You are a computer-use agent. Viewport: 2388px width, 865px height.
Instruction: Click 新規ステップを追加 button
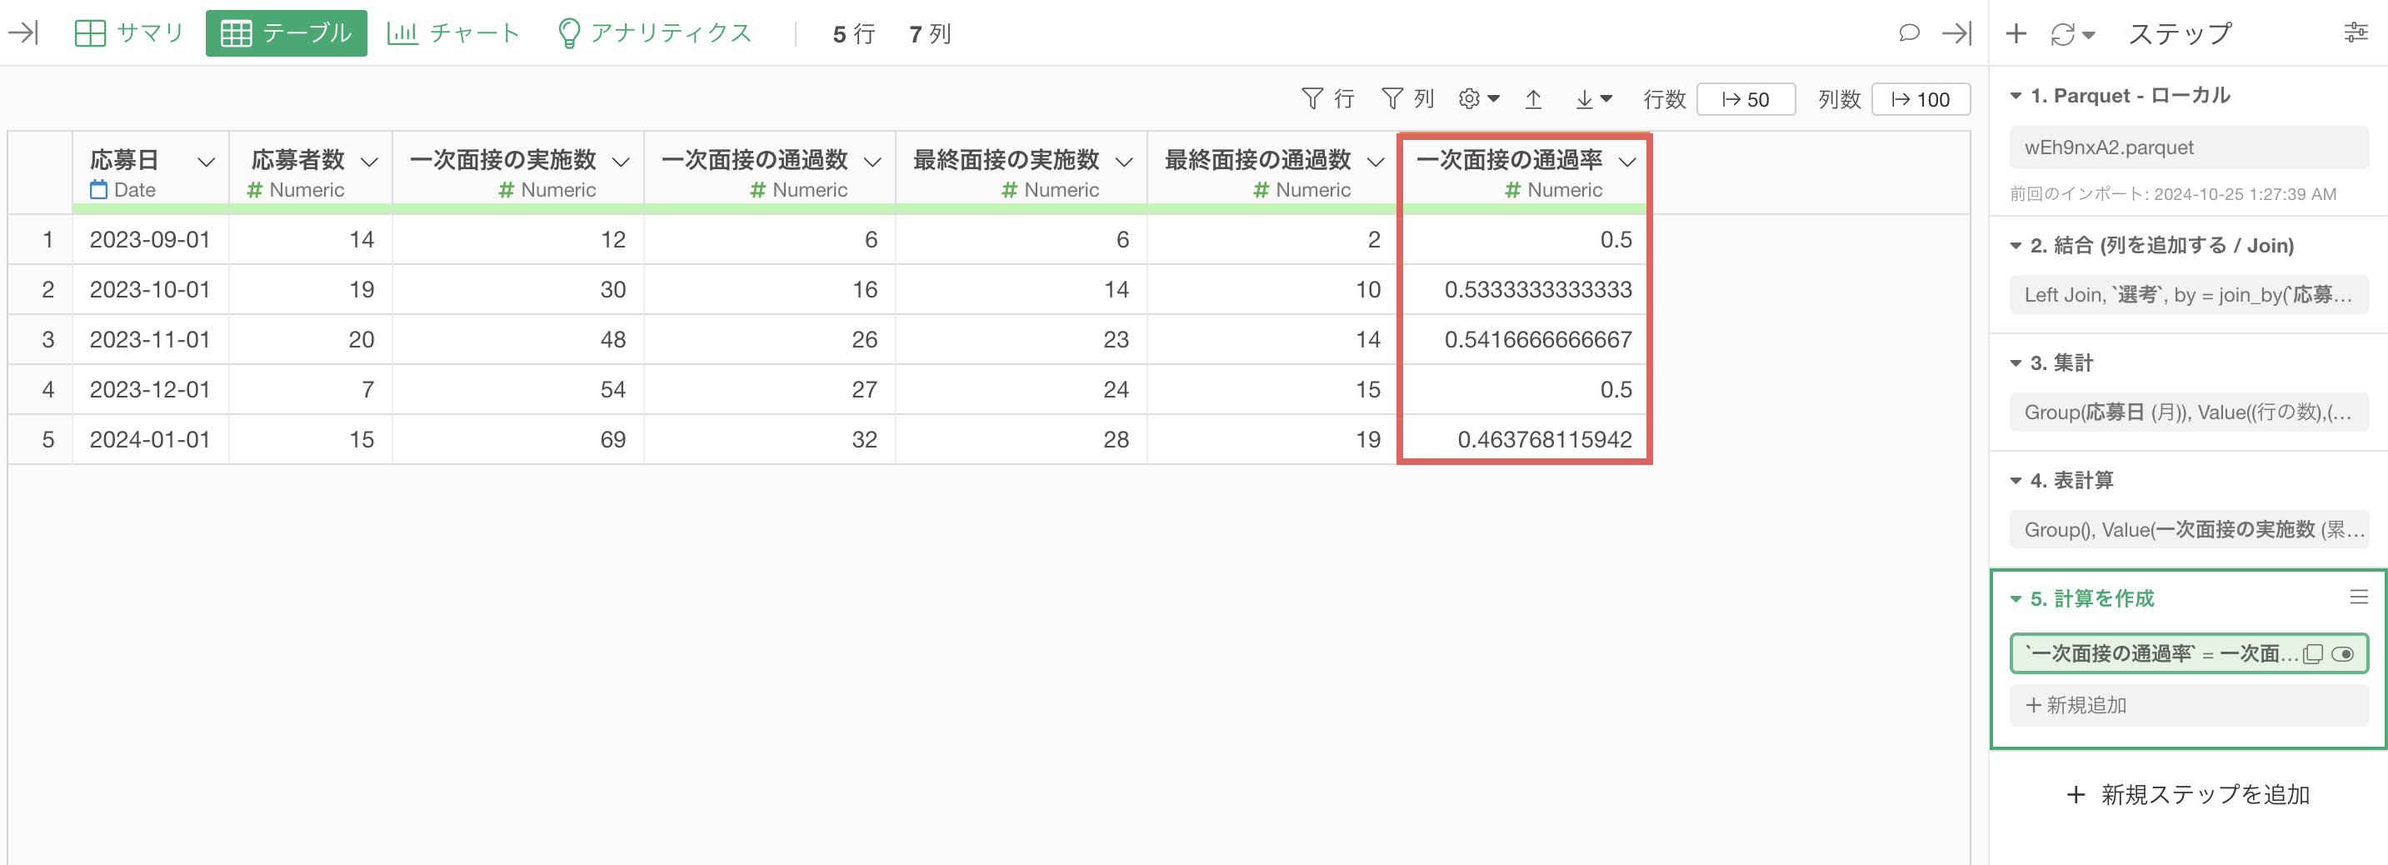tap(2189, 794)
